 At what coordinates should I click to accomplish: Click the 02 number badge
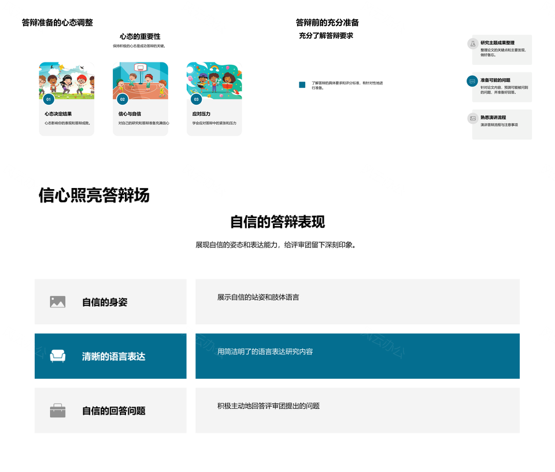[123, 99]
